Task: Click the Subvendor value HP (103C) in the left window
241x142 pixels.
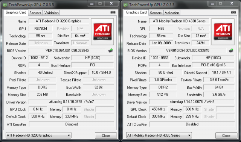Action: tap(93, 57)
